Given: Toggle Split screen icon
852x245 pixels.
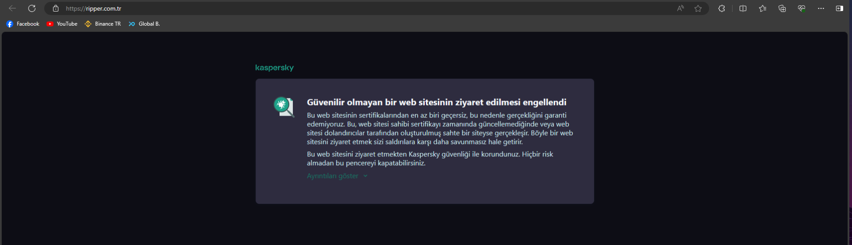Looking at the screenshot, I should [743, 8].
